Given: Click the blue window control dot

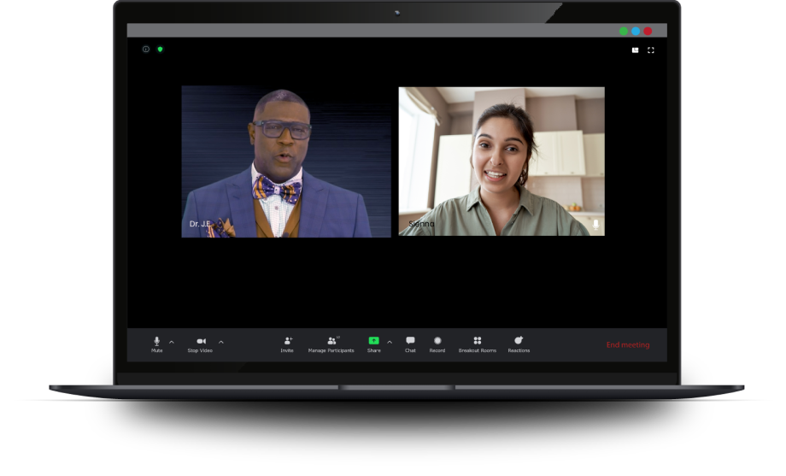Looking at the screenshot, I should (636, 31).
